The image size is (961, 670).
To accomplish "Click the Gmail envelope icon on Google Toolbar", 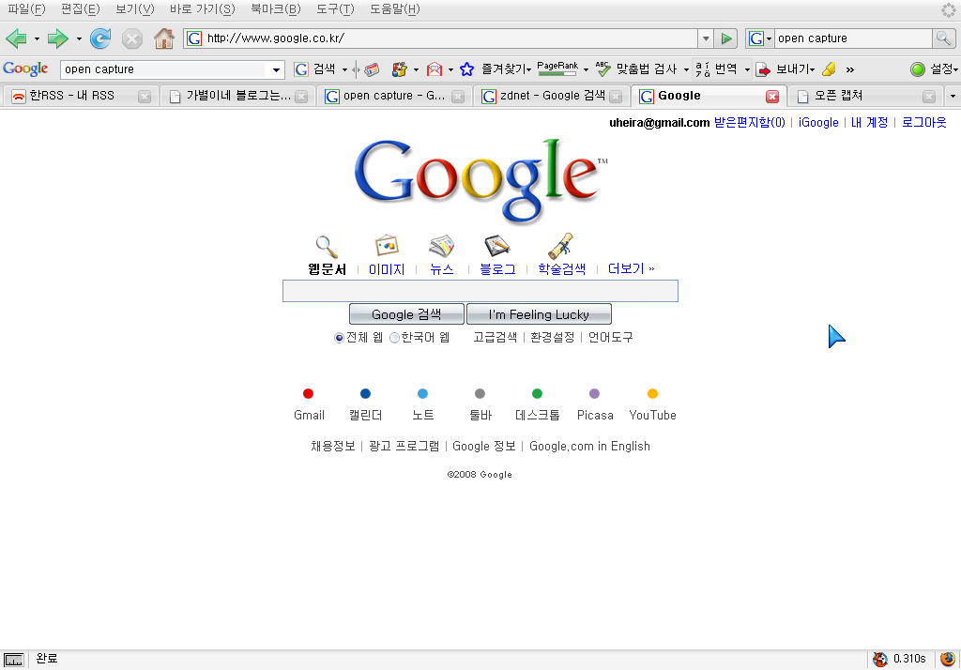I will click(x=434, y=69).
